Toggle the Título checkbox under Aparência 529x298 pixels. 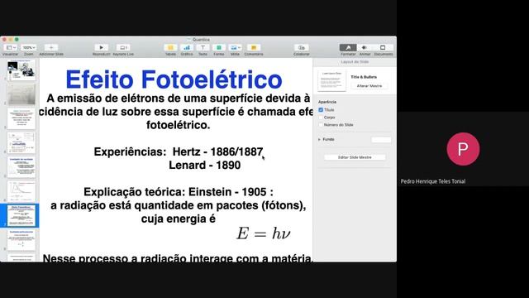pyautogui.click(x=321, y=110)
